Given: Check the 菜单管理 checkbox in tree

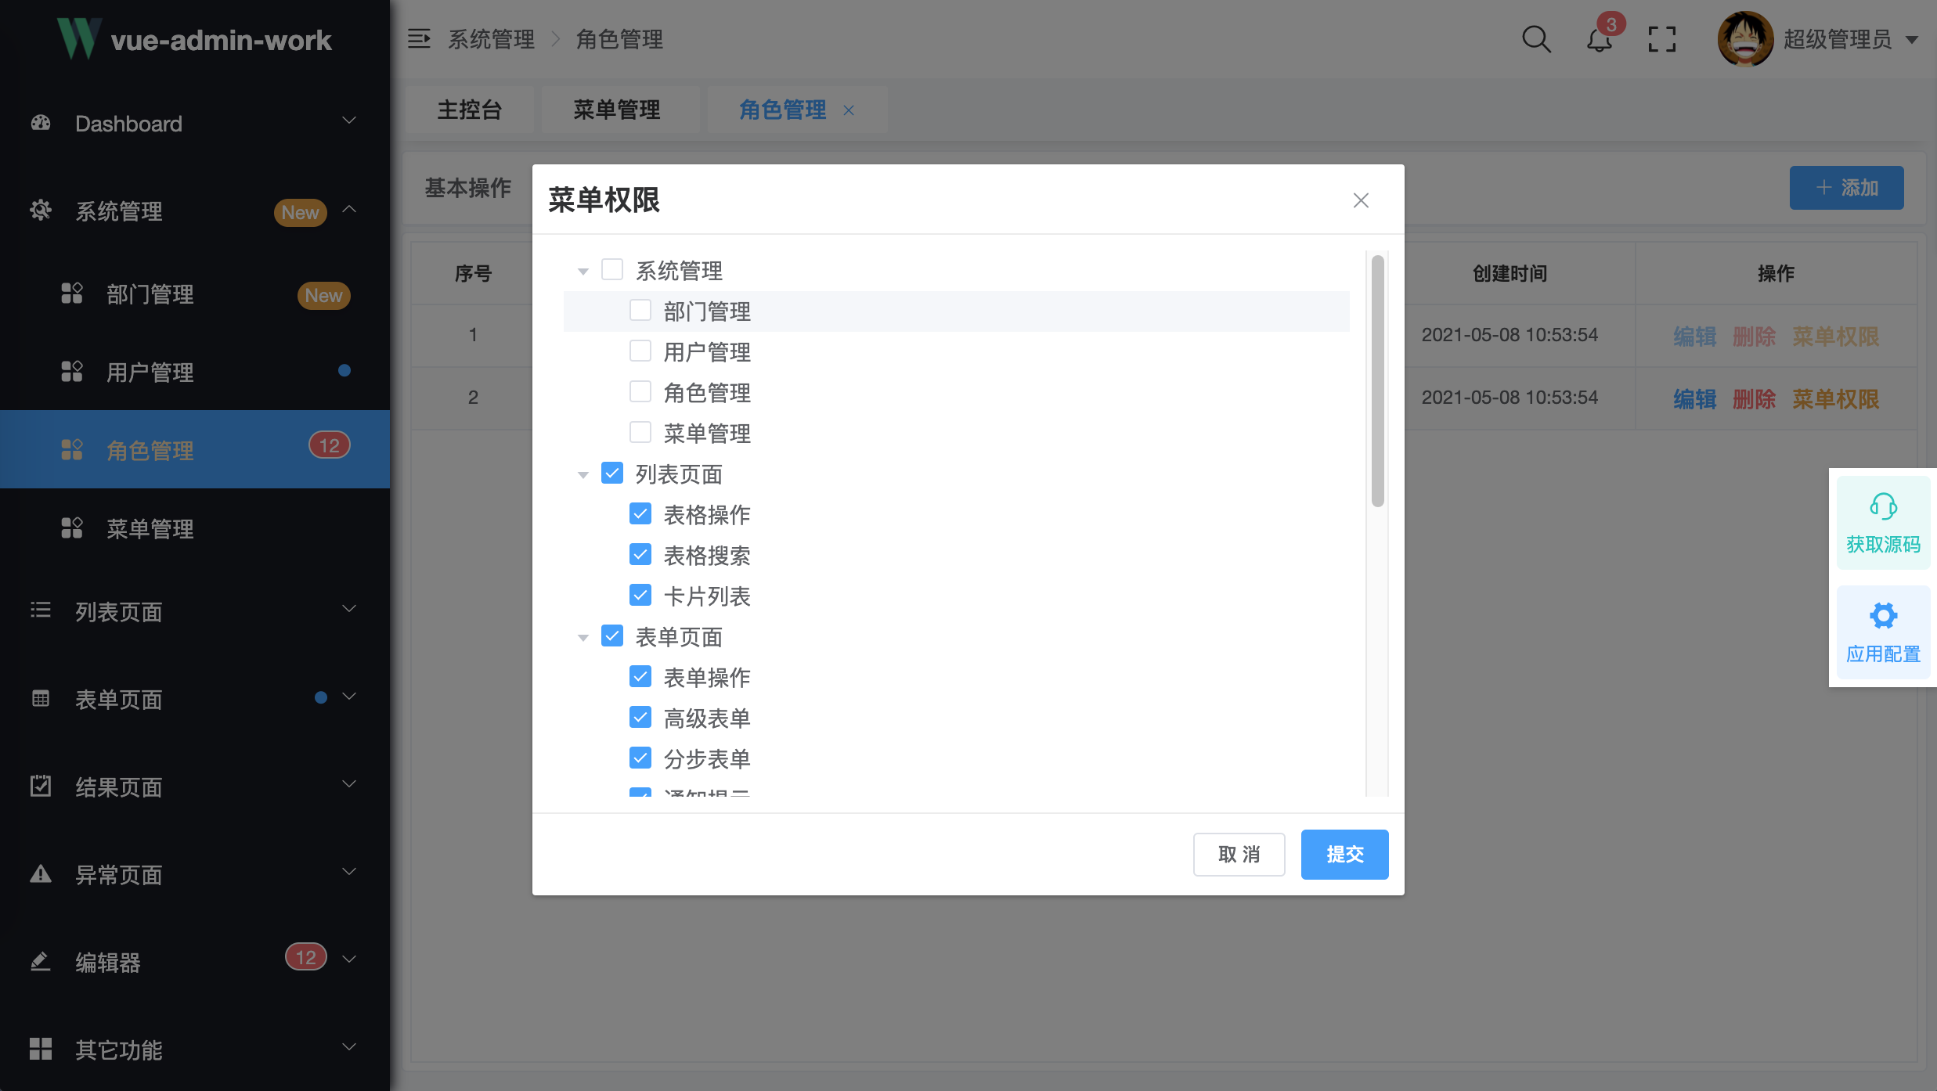Looking at the screenshot, I should click(x=640, y=433).
